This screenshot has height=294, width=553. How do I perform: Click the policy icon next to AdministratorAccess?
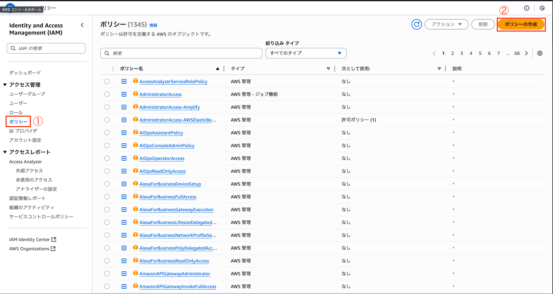pos(135,94)
